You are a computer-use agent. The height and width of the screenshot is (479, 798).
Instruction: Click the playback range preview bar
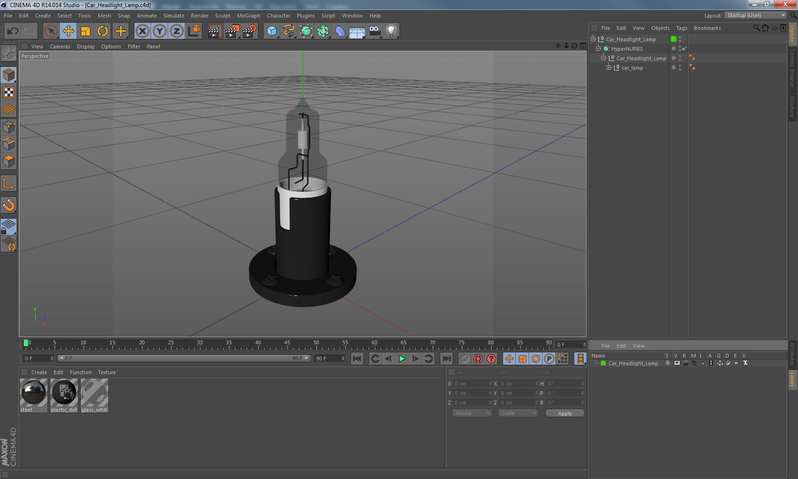(x=184, y=358)
